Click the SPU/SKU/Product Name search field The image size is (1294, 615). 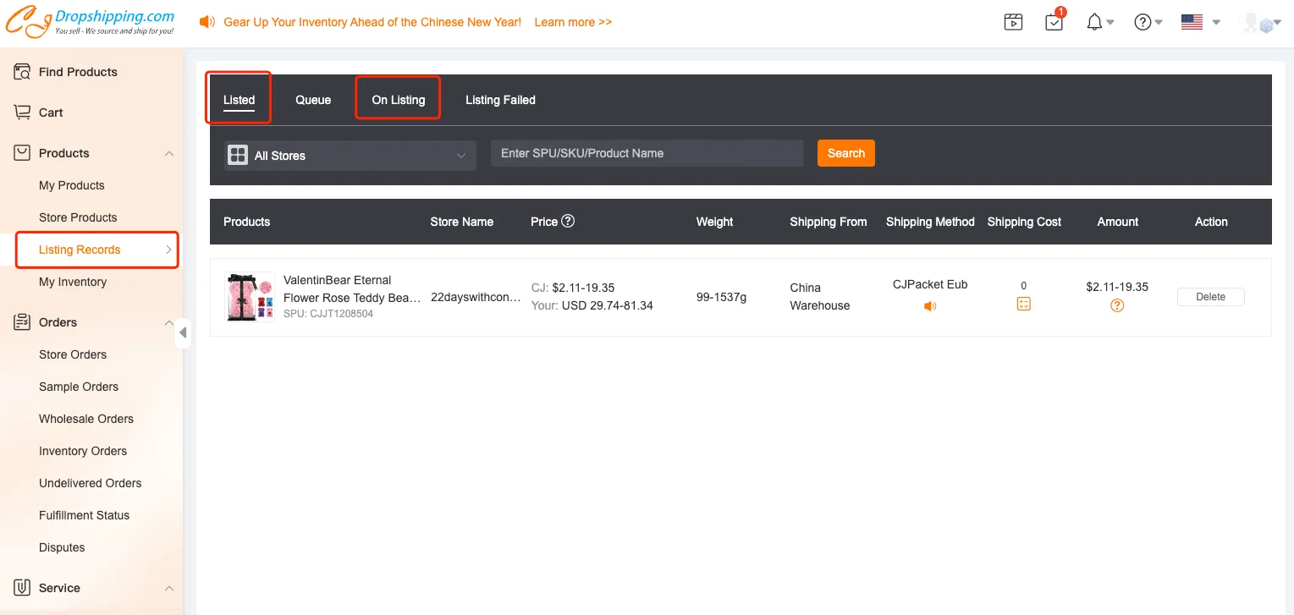pyautogui.click(x=647, y=153)
